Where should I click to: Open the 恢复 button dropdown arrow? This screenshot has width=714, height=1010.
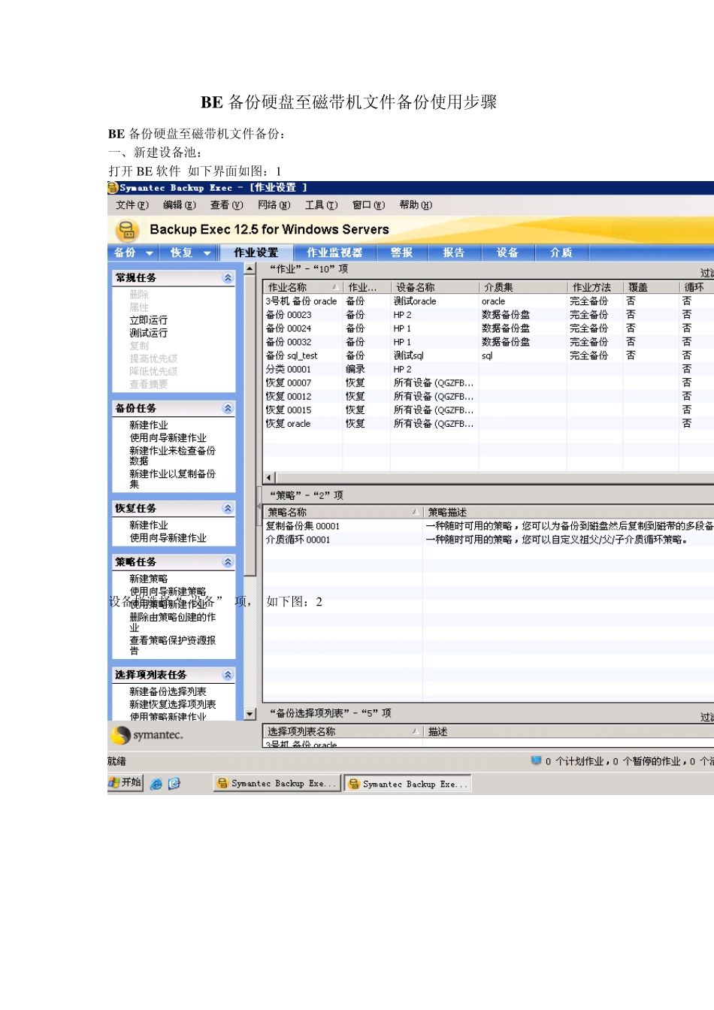207,253
